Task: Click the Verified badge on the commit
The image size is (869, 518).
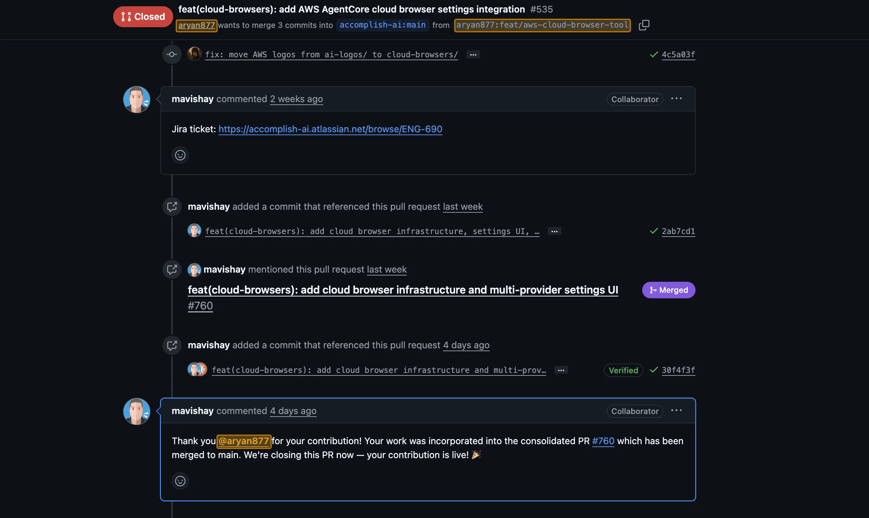Action: (623, 370)
